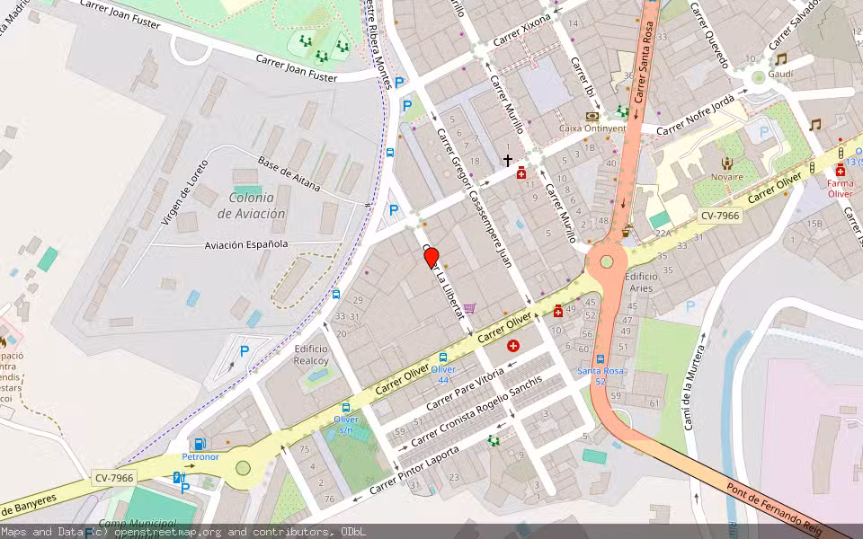Select the Carrer Pare Vitòria label
This screenshot has width=863, height=539.
(465, 389)
